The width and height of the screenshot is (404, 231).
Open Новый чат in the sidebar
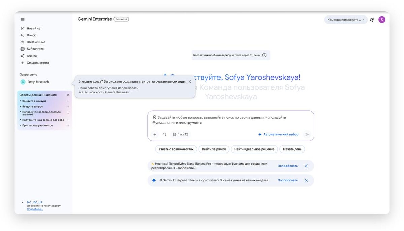[x=34, y=28]
